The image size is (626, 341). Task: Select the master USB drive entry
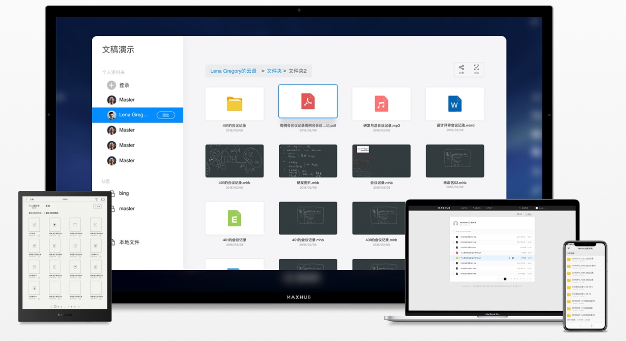click(126, 209)
